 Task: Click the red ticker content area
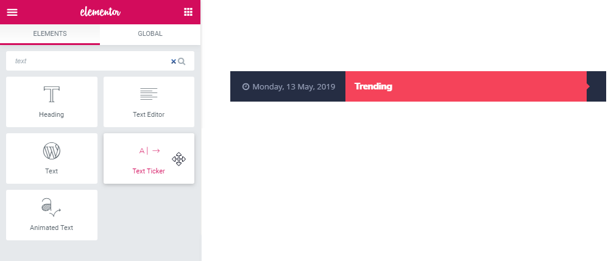point(466,86)
